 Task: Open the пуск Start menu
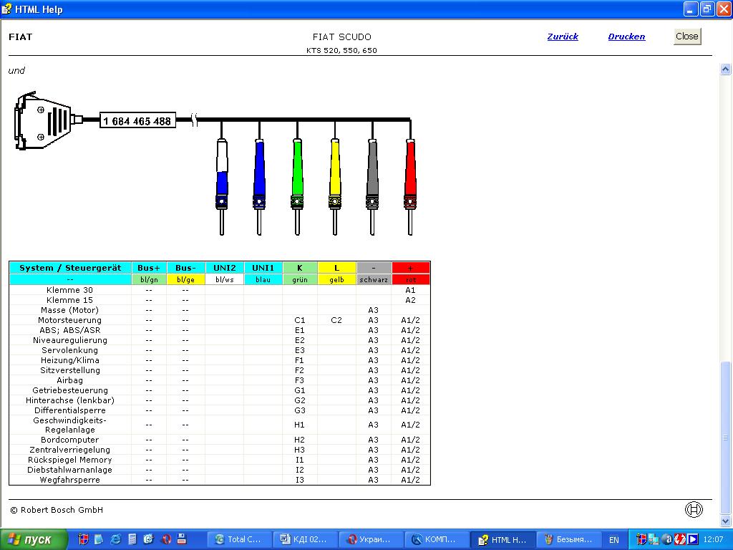point(34,539)
